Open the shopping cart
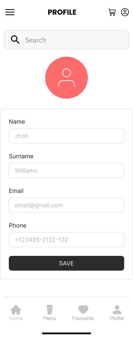Screen dimensions: 133x338 pos(112,12)
